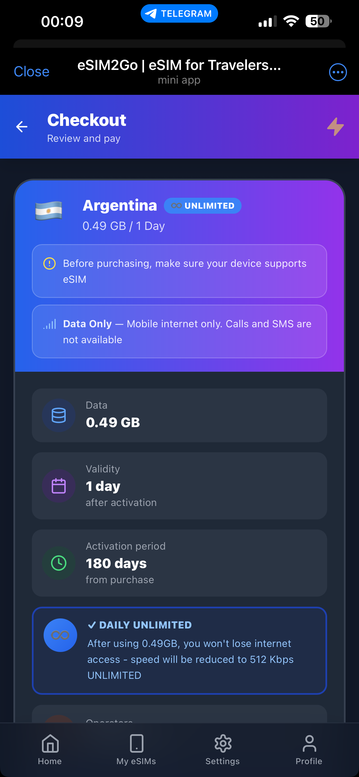
Task: Open the Telegram badge at the top
Action: (179, 13)
